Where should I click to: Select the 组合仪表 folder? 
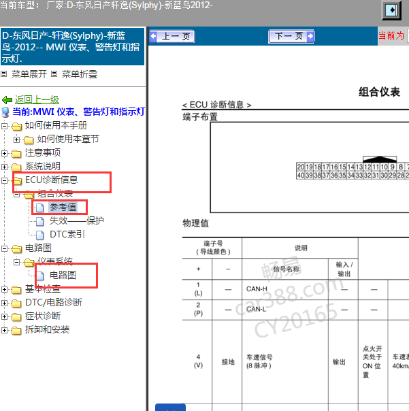pyautogui.click(x=55, y=193)
